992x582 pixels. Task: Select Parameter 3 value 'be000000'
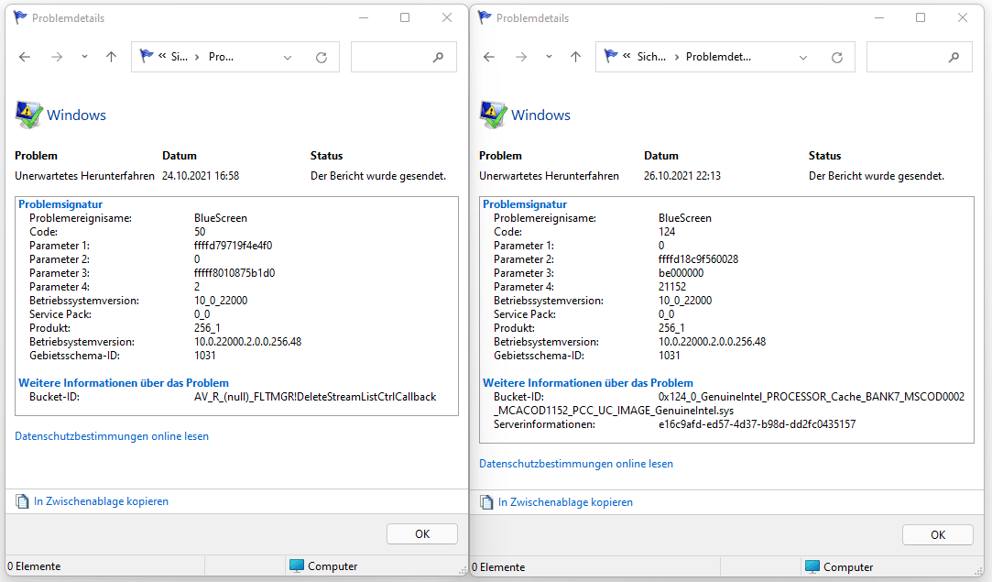click(681, 273)
